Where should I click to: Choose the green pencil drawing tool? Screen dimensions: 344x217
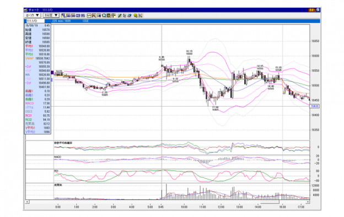[x=120, y=15]
